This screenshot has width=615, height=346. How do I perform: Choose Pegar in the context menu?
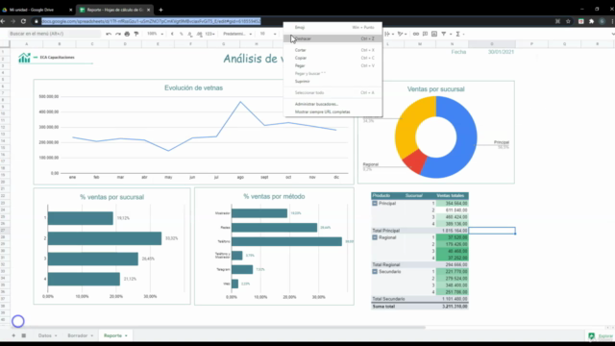[332, 66]
